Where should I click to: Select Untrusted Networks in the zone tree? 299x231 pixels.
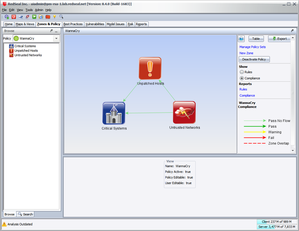tap(28, 55)
